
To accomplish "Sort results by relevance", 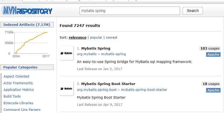I will click(78, 37).
